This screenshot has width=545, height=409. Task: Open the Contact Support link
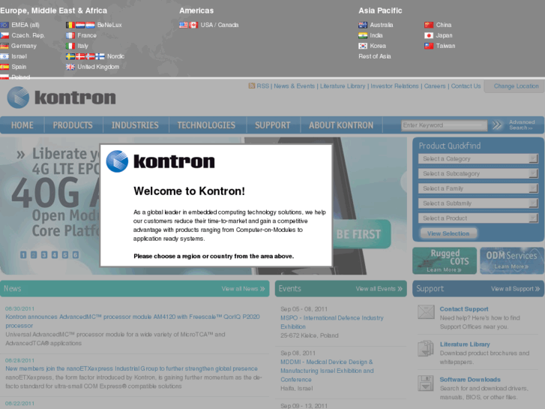(x=464, y=309)
